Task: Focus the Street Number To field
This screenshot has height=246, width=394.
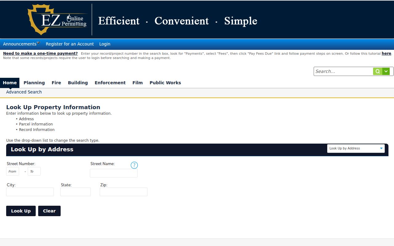Action: point(34,171)
